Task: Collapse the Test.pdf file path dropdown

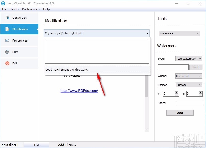Action: click(147, 33)
